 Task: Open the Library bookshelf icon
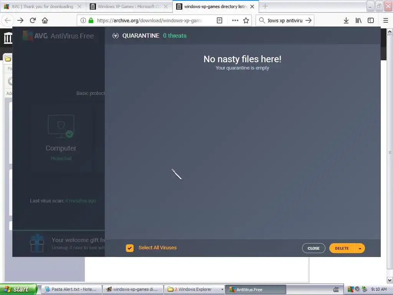pos(358,20)
